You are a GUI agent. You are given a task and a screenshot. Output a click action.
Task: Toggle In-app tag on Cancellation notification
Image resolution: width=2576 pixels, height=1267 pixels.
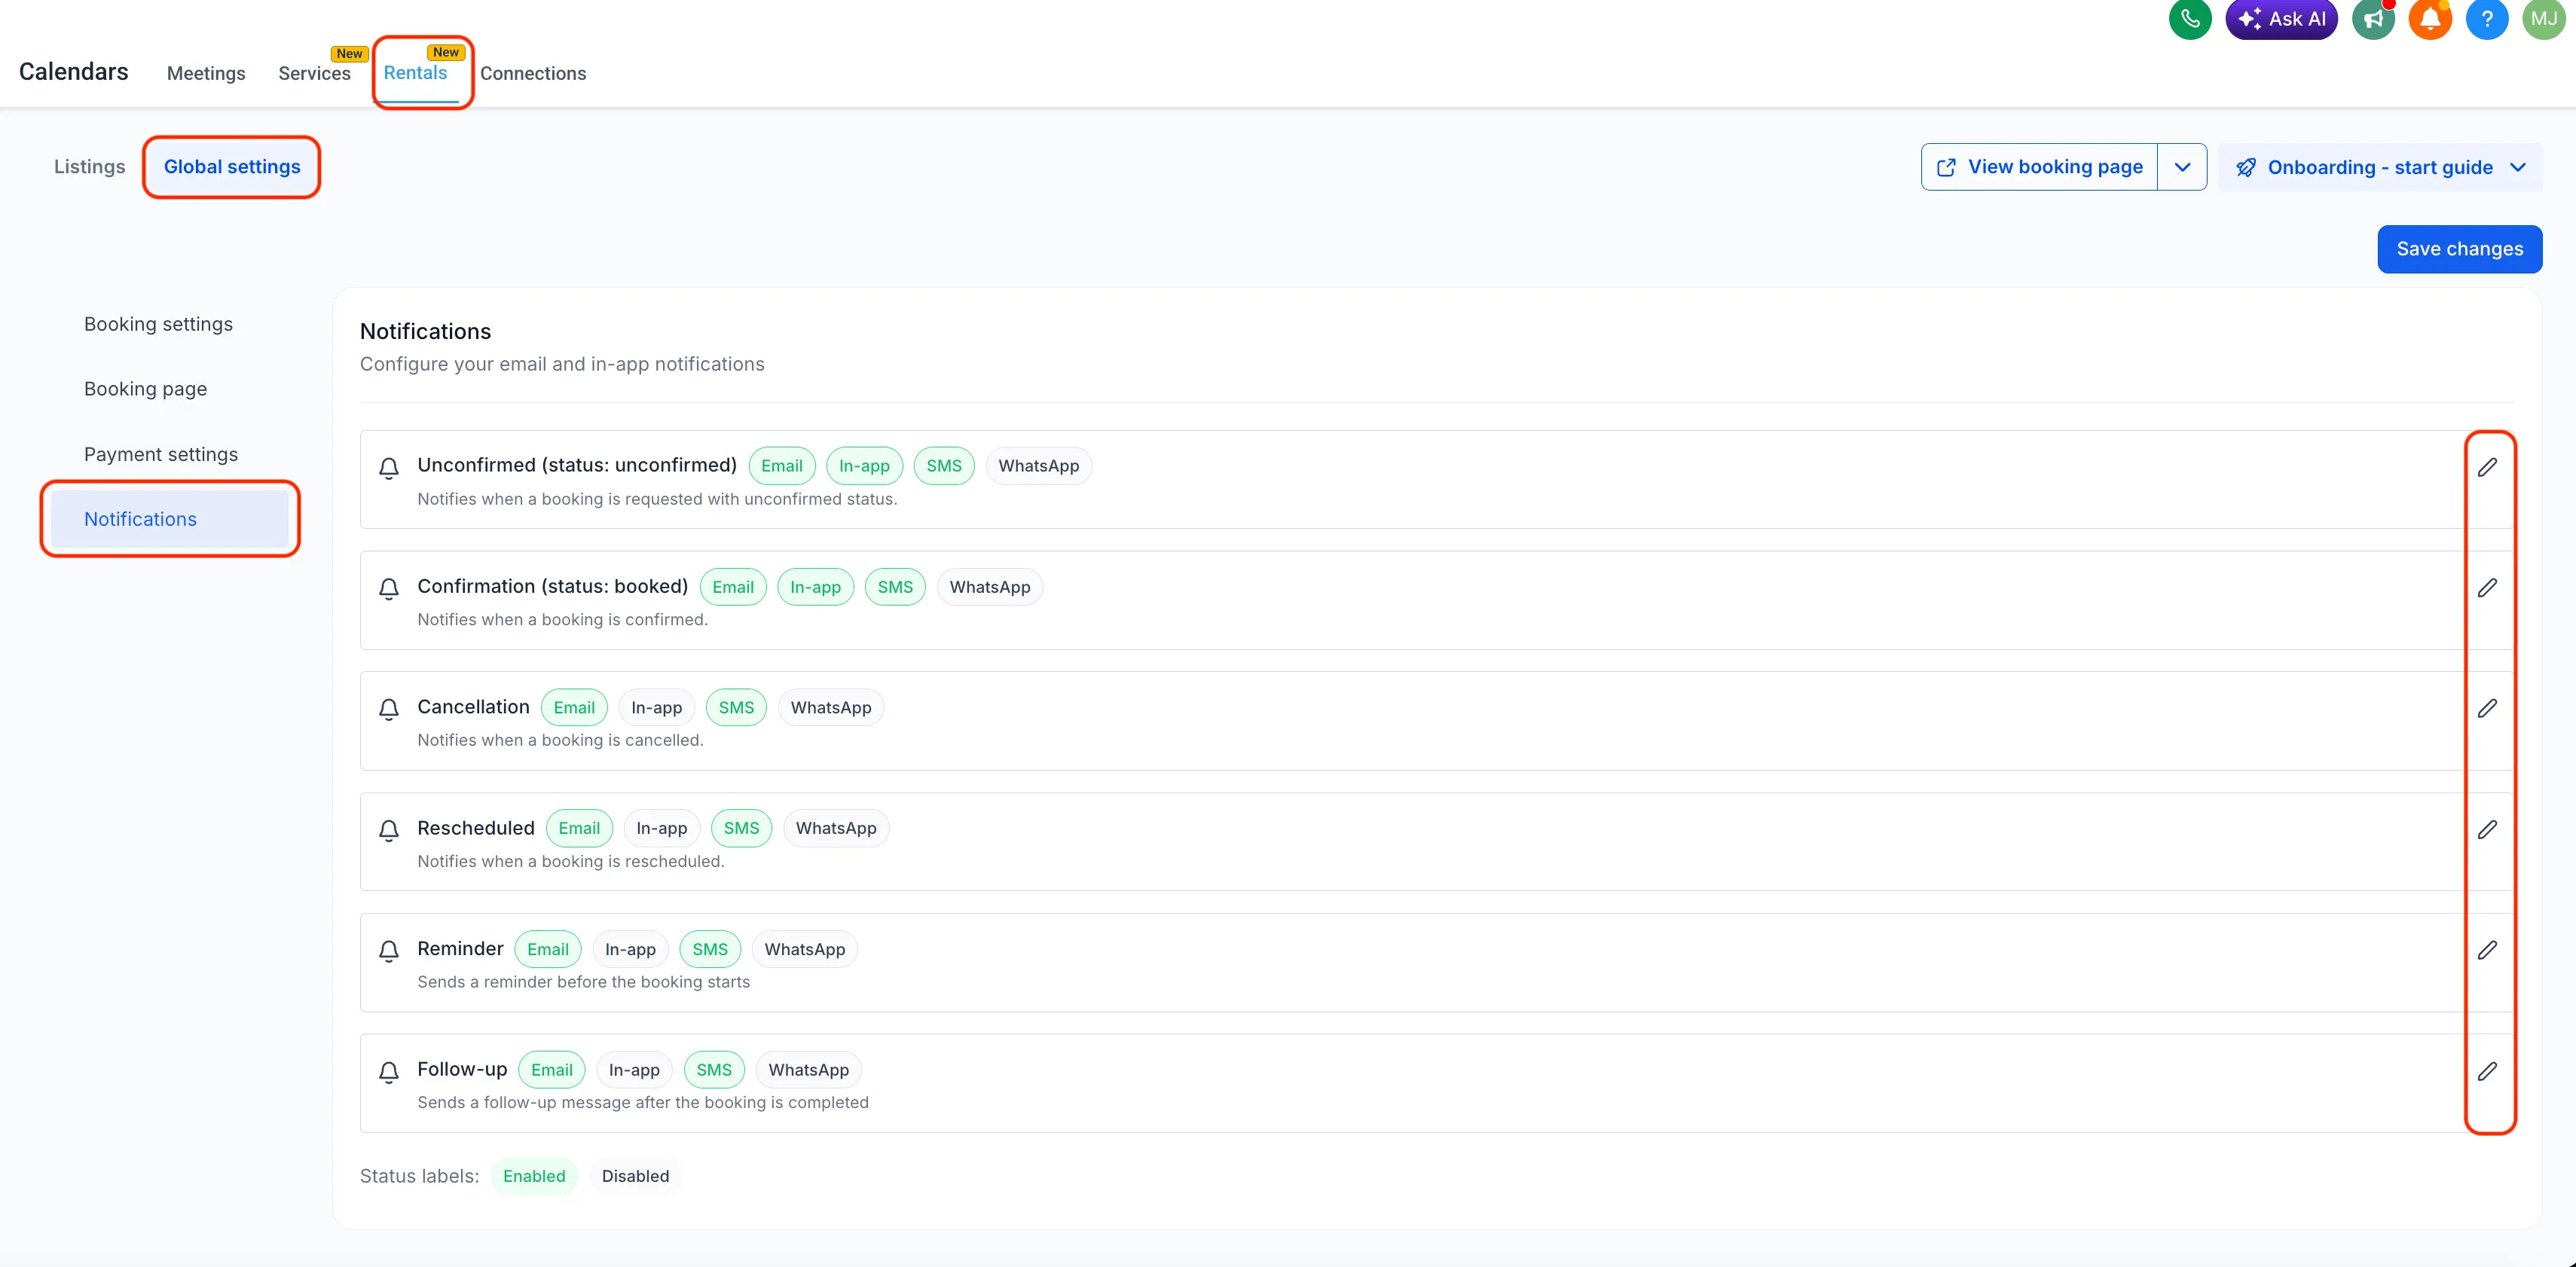(x=656, y=708)
